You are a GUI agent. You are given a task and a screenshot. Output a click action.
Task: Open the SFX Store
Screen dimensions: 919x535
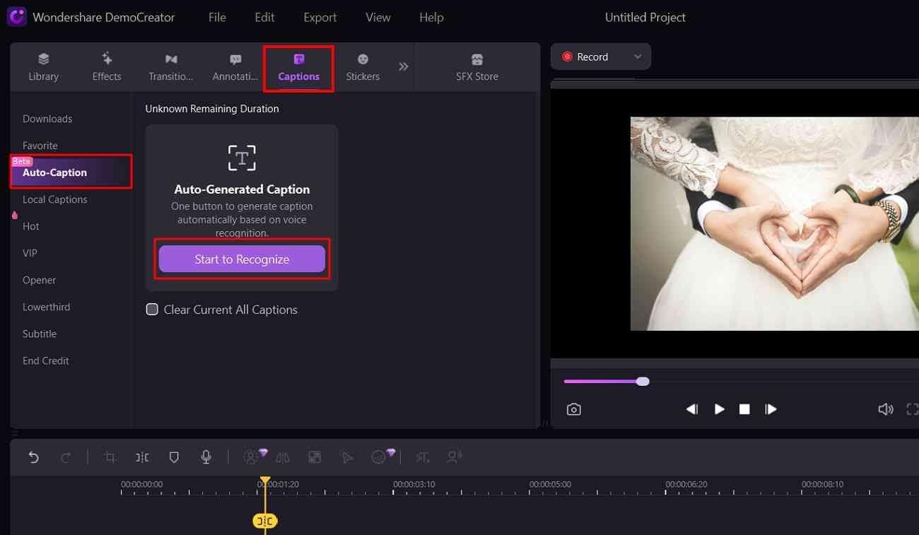[x=477, y=67]
